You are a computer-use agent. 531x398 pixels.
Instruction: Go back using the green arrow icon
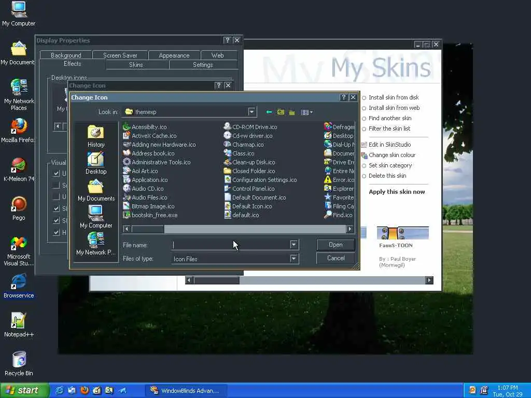(269, 112)
